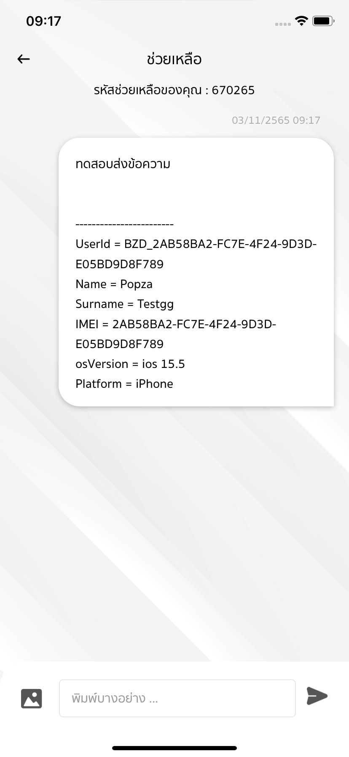Tap the message timestamp 03/11/2565 09:17
This screenshot has width=349, height=757.
(x=276, y=120)
